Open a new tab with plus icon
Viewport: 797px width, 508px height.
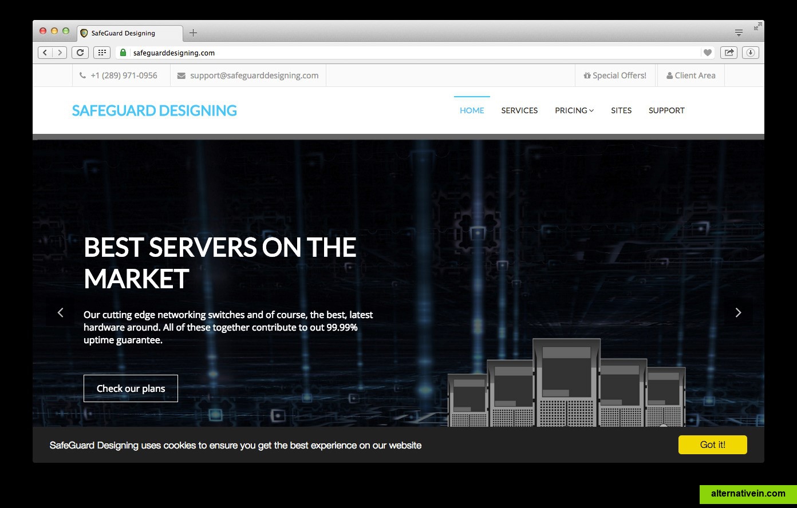pyautogui.click(x=193, y=33)
